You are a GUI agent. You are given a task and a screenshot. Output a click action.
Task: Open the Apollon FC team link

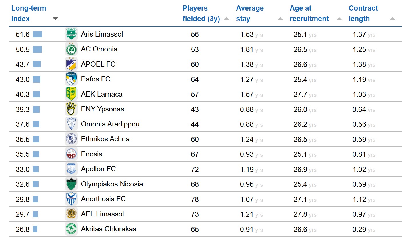tap(98, 169)
